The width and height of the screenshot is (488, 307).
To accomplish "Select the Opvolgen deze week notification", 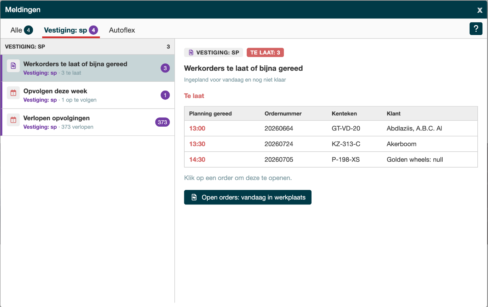I will coord(87,95).
